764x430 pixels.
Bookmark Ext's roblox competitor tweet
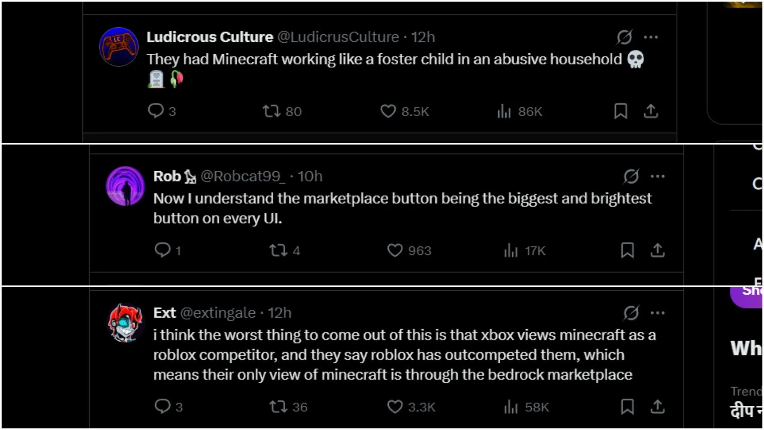point(628,407)
